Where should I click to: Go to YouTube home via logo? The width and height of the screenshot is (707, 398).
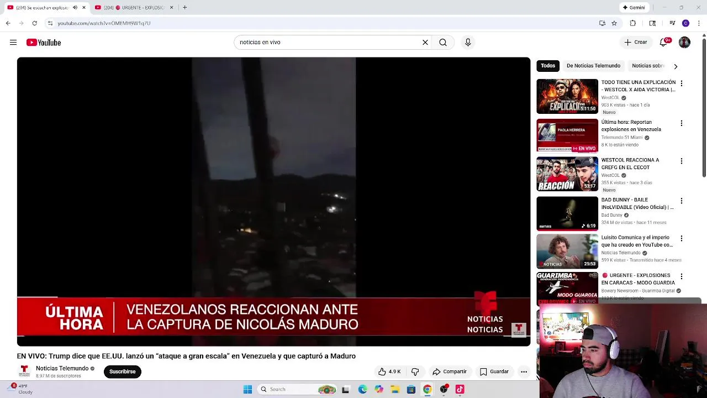44,43
